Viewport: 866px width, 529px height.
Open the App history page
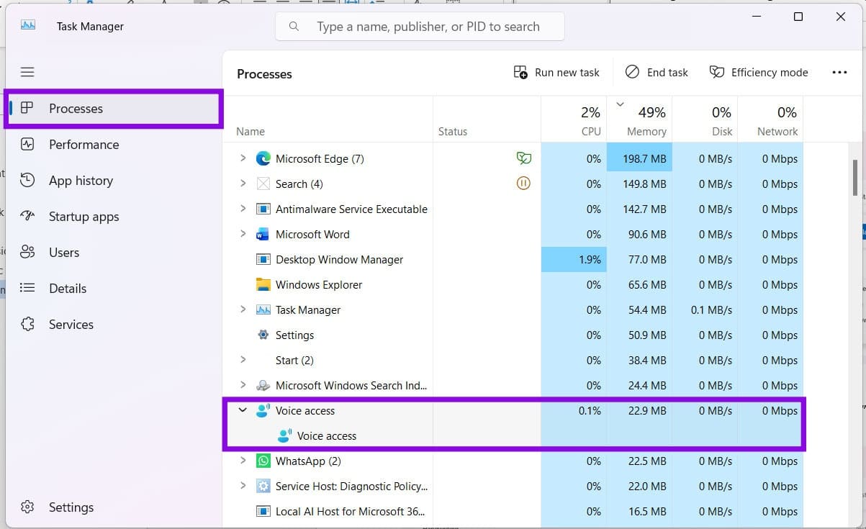pyautogui.click(x=114, y=181)
